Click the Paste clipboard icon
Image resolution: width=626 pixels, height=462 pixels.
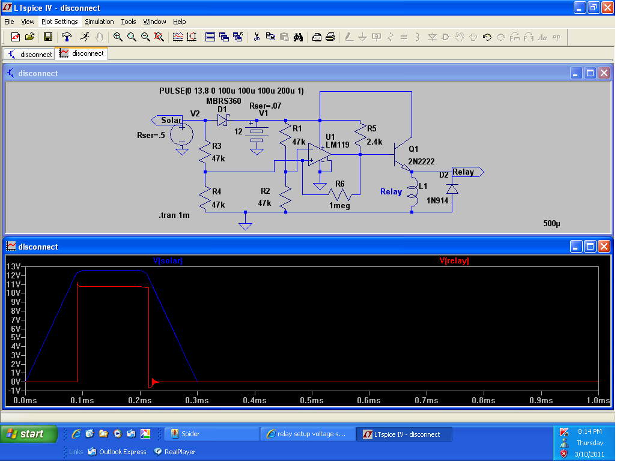284,37
